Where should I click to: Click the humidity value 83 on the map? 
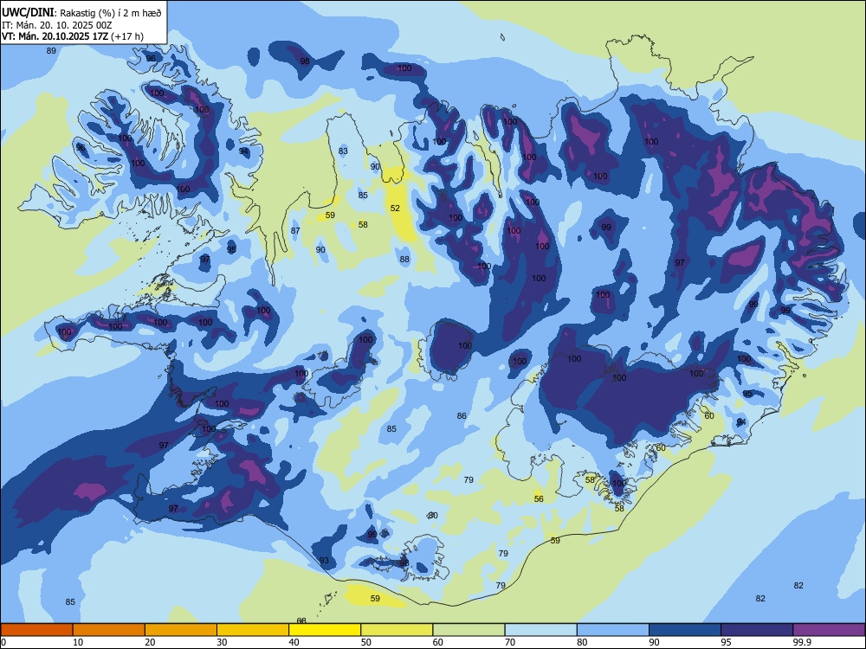(x=343, y=151)
